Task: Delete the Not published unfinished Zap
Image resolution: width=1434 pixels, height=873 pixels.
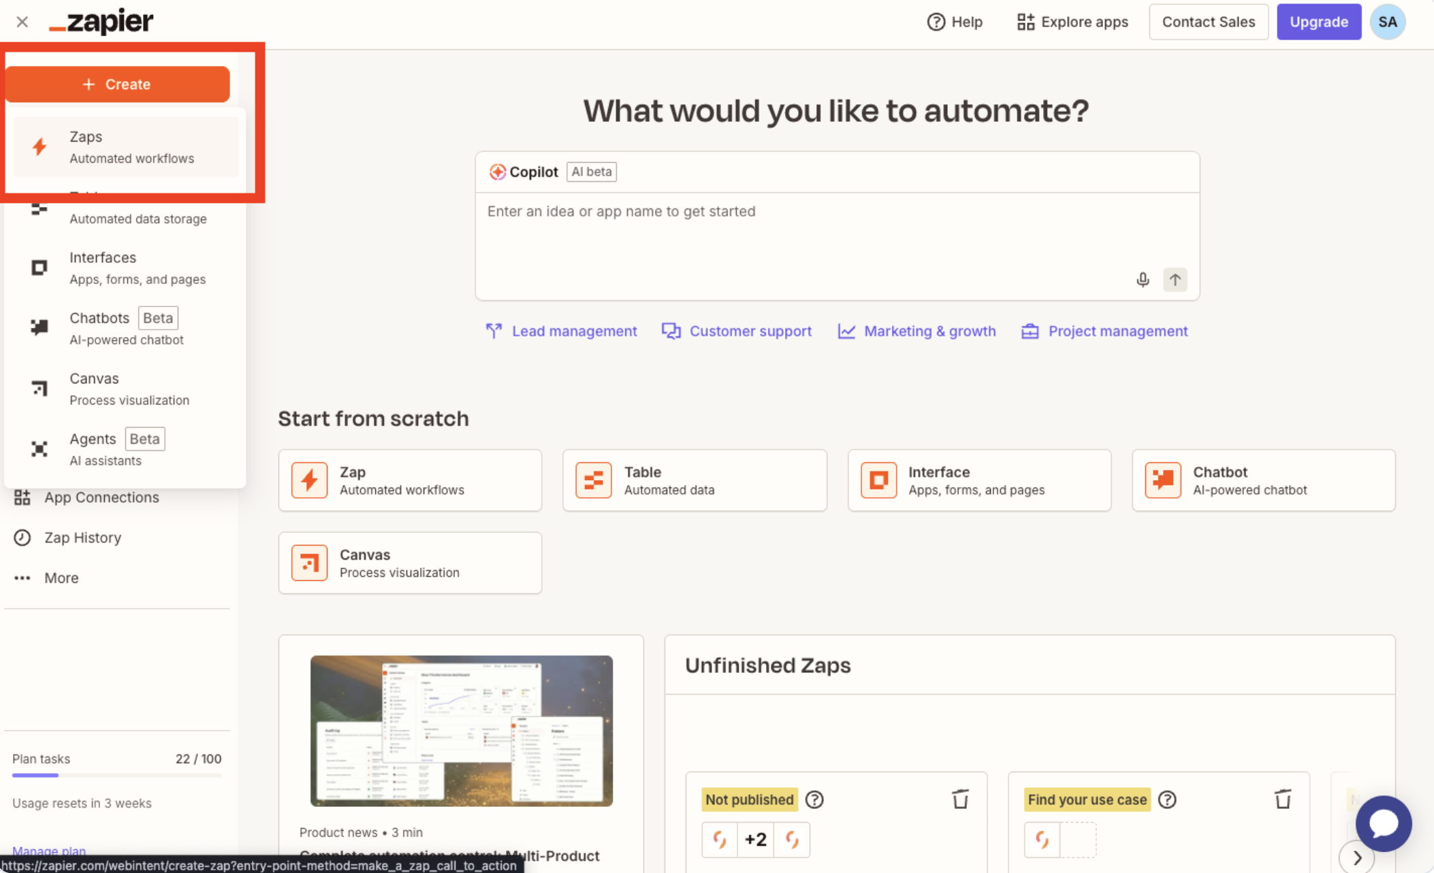Action: (960, 799)
